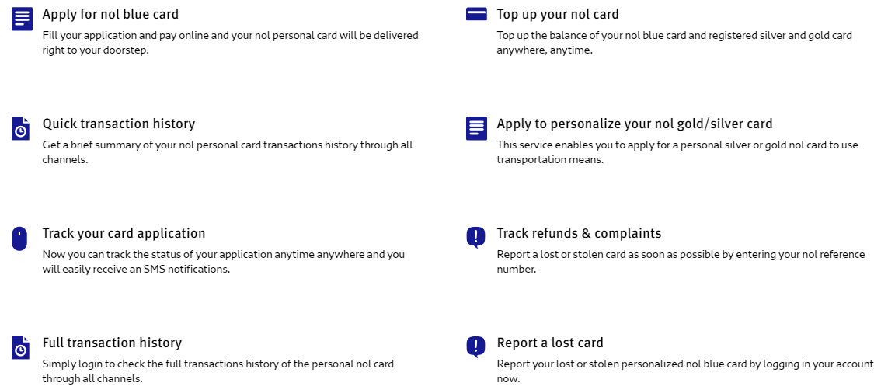Viewport: 874px width, 390px height.
Task: Open the Top up your nol card link
Action: tap(558, 14)
